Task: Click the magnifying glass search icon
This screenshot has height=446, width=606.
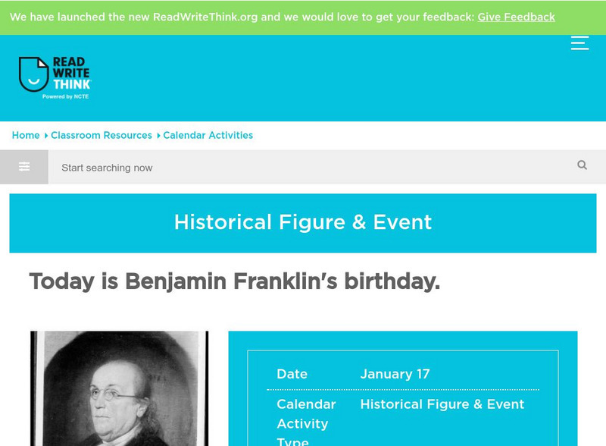Action: (582, 165)
